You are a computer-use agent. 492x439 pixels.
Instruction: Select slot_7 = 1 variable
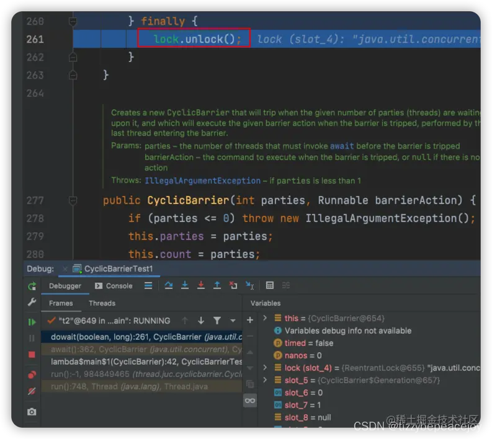pos(297,405)
